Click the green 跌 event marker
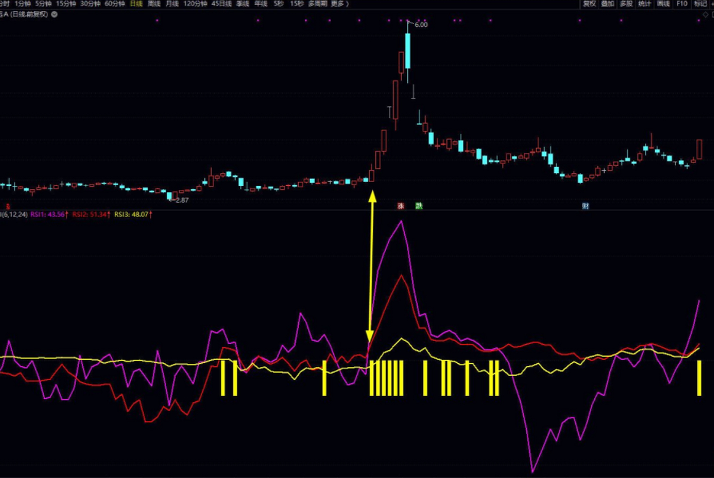The width and height of the screenshot is (714, 478). 419,206
